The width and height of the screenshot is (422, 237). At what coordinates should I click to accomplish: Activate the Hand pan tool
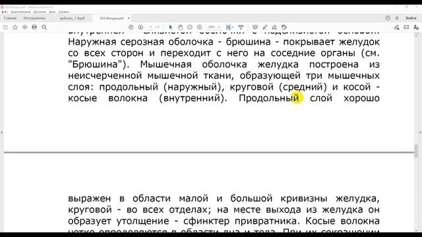pos(180,27)
